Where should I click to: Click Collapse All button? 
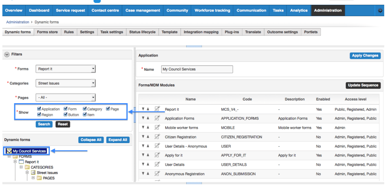91,140
